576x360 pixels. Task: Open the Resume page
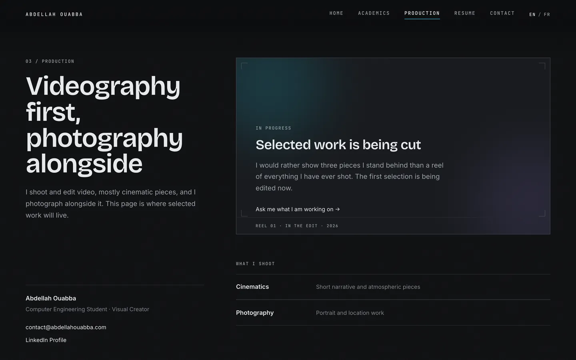coord(465,13)
